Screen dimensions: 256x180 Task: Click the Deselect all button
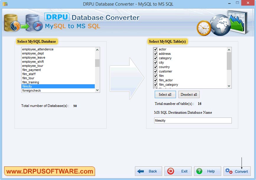(189, 94)
